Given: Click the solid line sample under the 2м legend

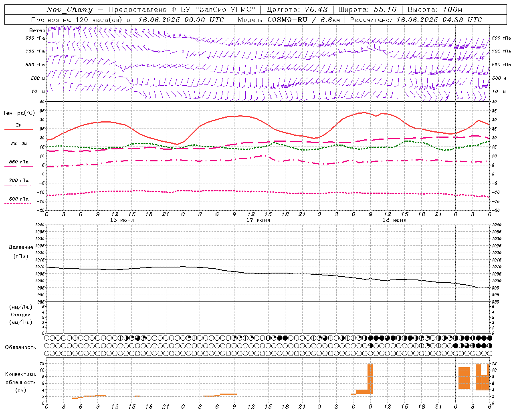Looking at the screenshot, I should 19,130.
